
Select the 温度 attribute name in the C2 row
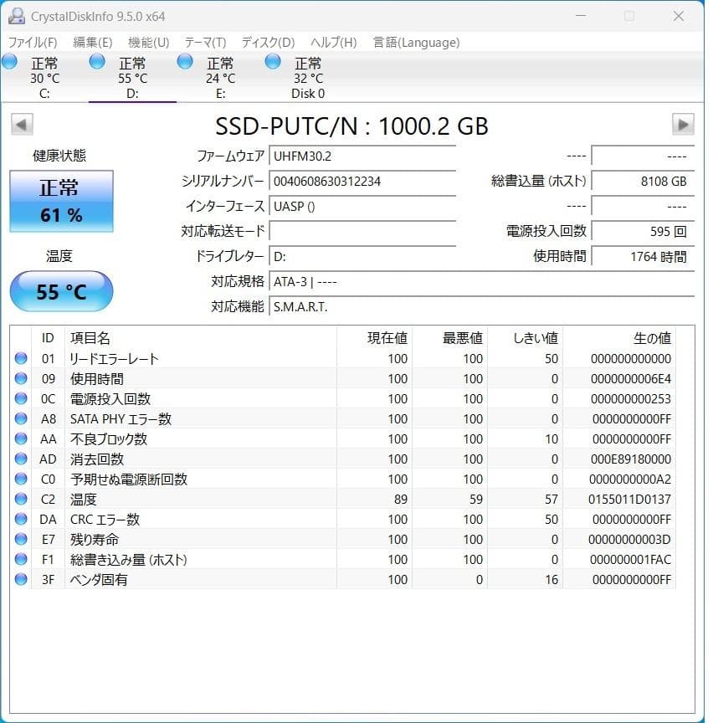click(x=83, y=499)
